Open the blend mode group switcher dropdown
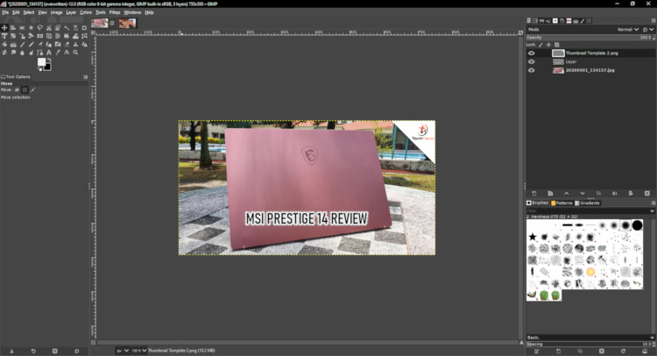The height and width of the screenshot is (356, 657). coord(647,29)
